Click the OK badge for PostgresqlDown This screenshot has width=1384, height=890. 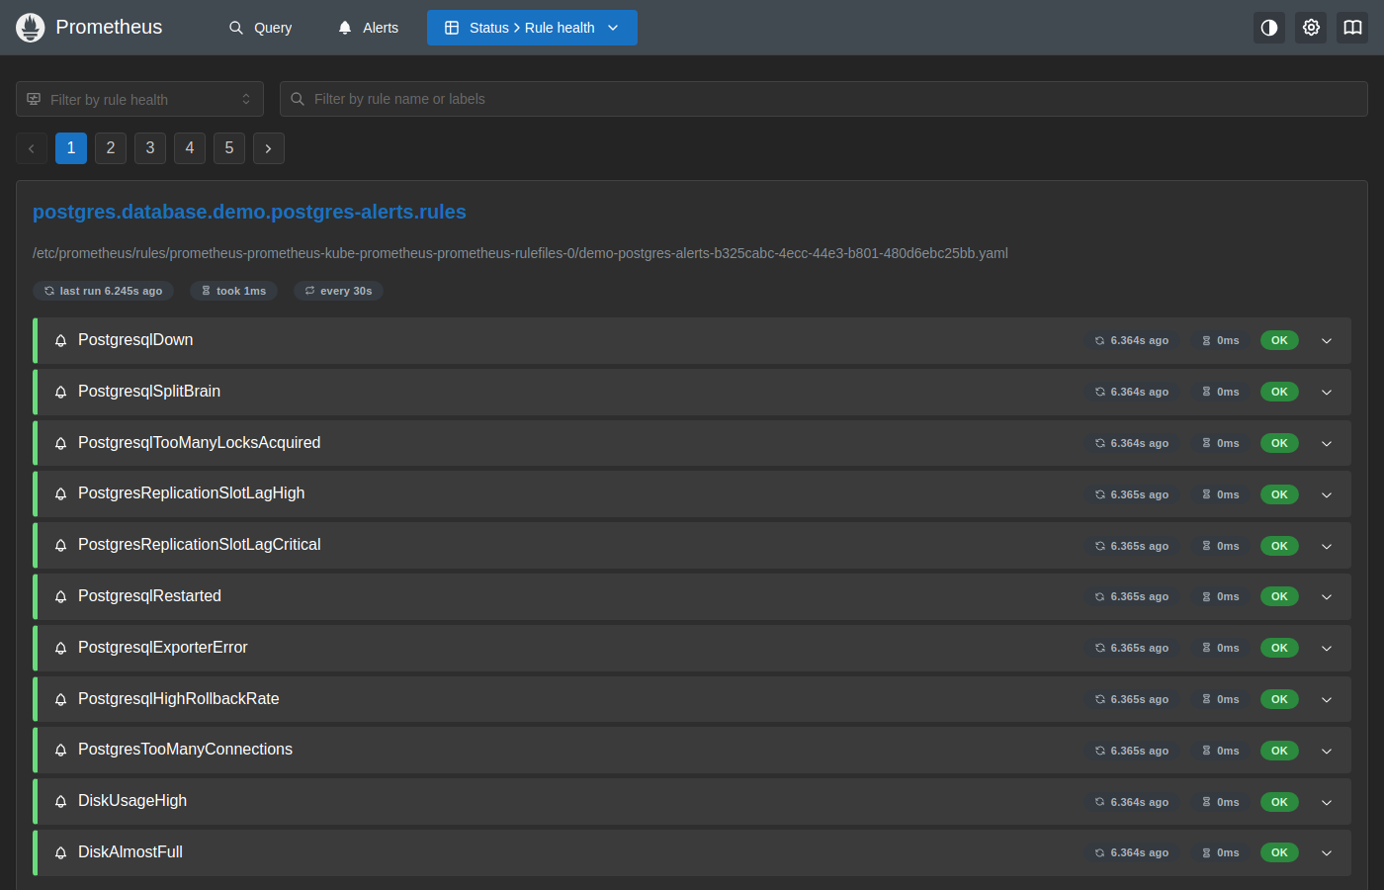click(x=1279, y=340)
